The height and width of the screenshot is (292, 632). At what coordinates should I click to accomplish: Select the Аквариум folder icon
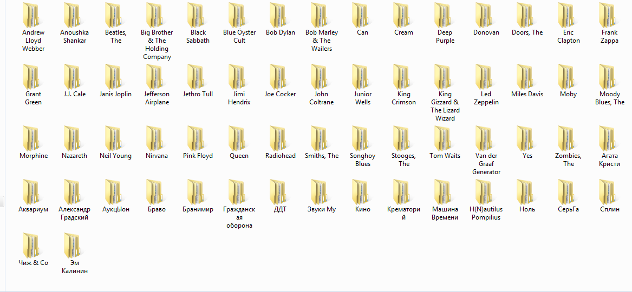[x=31, y=191]
